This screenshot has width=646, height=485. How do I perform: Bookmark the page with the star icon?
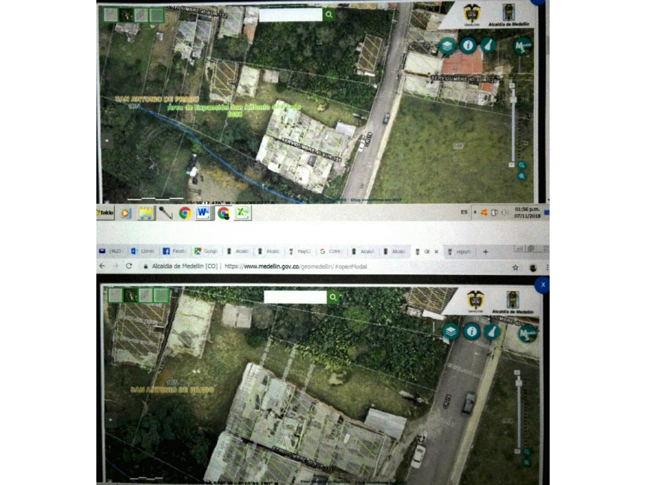coord(515,268)
